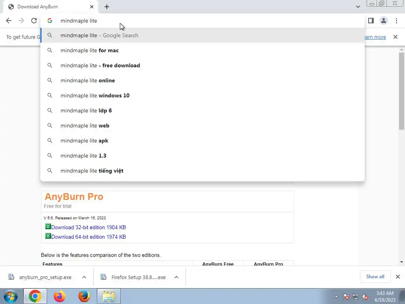Screen dimensions: 405x304
Task: Click muted volume tray icon
Action: coord(365,297)
